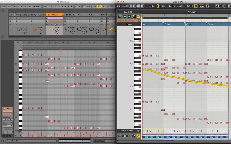Image resolution: width=231 pixels, height=144 pixels.
Task: Open the 4 Bars quantization dropdown
Action: tap(37, 6)
